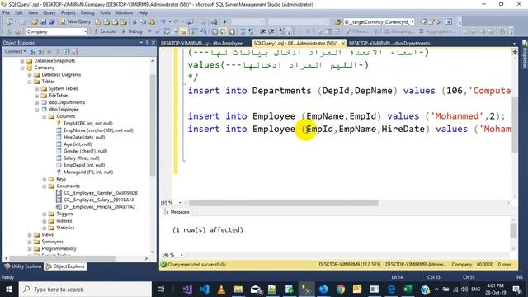Click the editor horizontal scrollbar thumb

click(283, 203)
